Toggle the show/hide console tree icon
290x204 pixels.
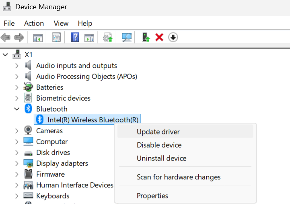[38, 38]
